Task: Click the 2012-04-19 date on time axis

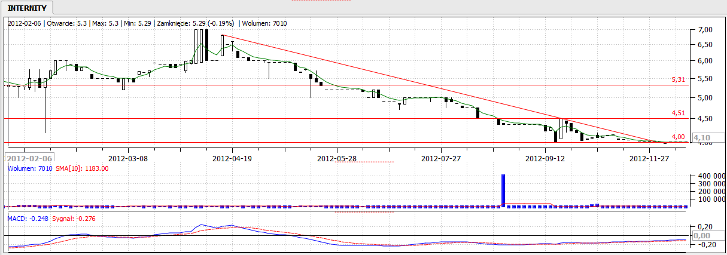Action: 233,158
